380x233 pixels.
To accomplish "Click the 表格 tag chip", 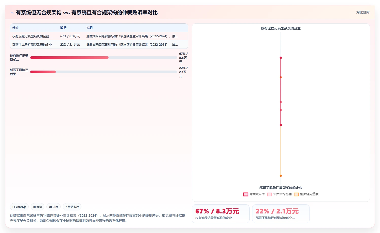I will (x=38, y=207).
